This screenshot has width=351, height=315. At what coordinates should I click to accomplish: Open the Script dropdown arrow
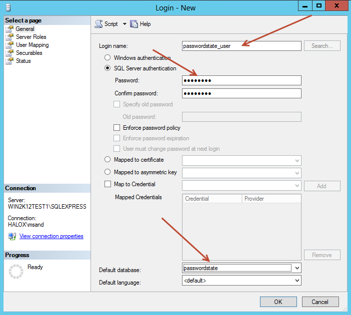(124, 24)
